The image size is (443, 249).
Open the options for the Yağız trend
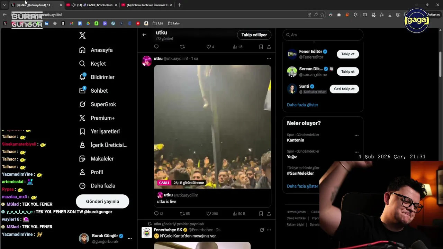(356, 152)
